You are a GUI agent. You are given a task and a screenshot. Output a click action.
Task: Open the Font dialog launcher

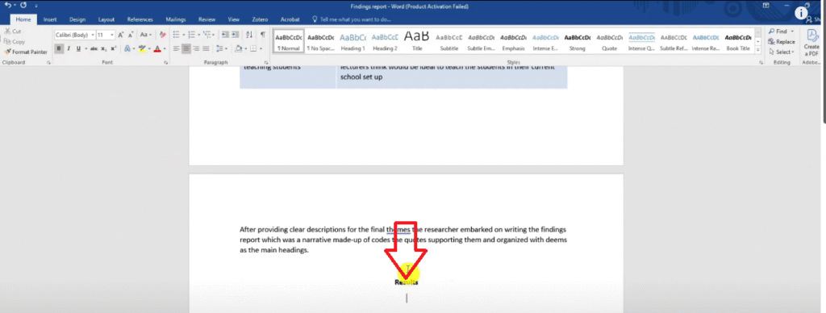click(166, 63)
